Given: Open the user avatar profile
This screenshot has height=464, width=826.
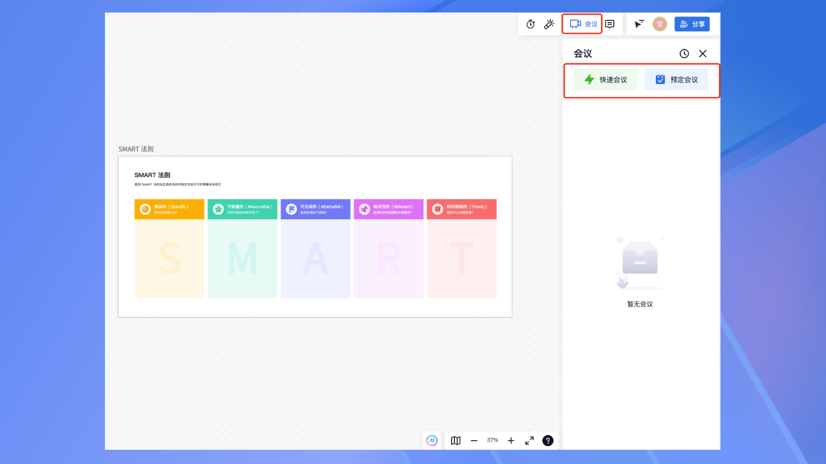Looking at the screenshot, I should [x=660, y=24].
